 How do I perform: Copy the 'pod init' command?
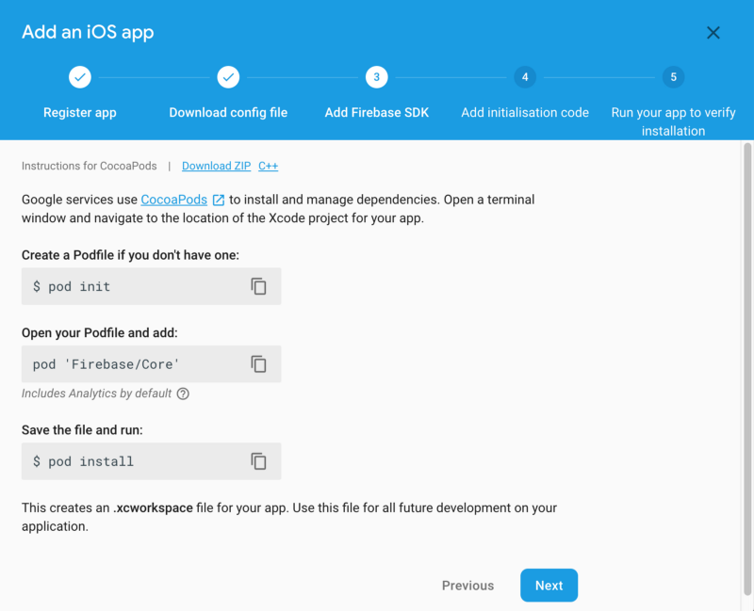pyautogui.click(x=259, y=286)
